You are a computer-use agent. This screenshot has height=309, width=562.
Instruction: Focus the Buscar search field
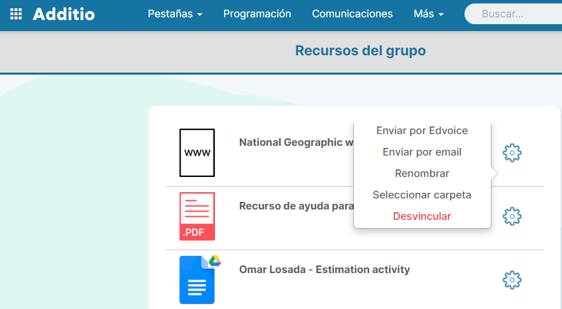(x=513, y=14)
